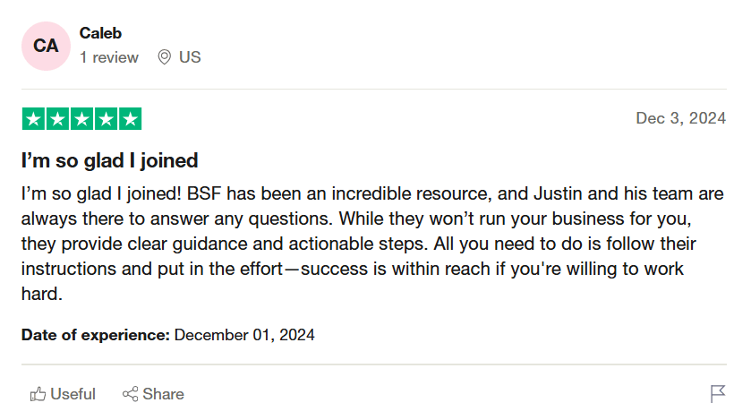This screenshot has width=751, height=420.
Task: Click the thumbs-up Useful icon
Action: (38, 394)
